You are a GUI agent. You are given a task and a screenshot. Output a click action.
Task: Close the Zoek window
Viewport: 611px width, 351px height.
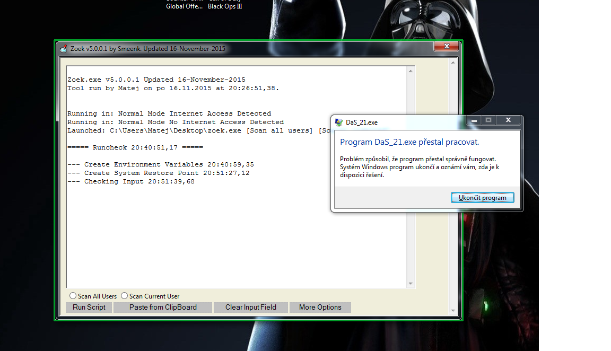point(447,46)
